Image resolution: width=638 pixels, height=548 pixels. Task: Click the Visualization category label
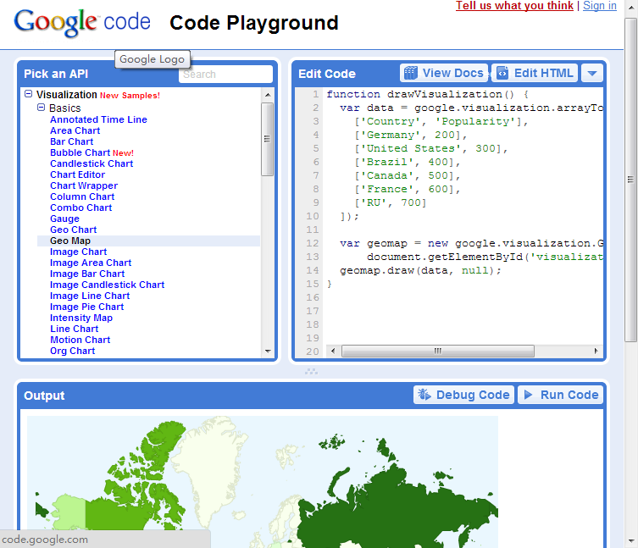coord(66,94)
